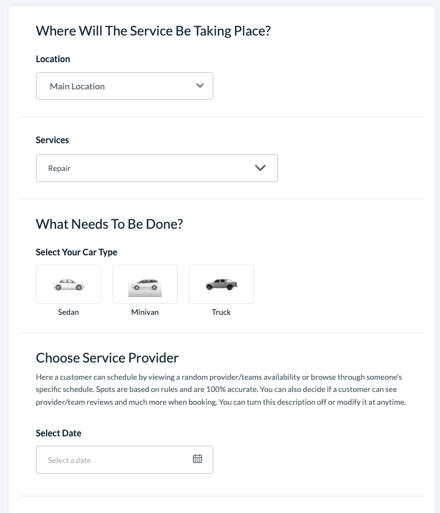Click the 'Where Will The Service Be Taking Place?' heading
This screenshot has width=440, height=513.
[x=153, y=31]
